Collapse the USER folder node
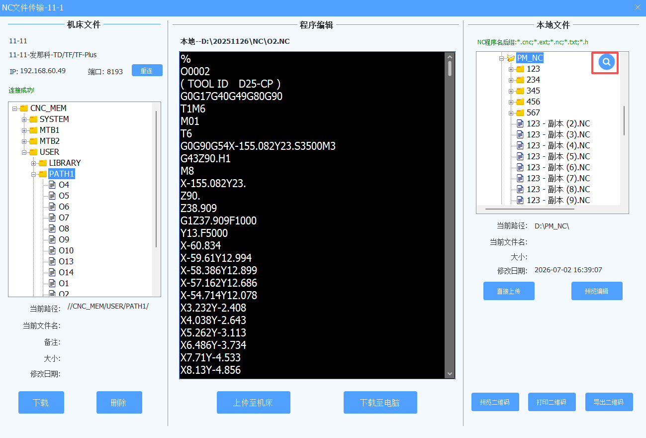 (x=24, y=152)
